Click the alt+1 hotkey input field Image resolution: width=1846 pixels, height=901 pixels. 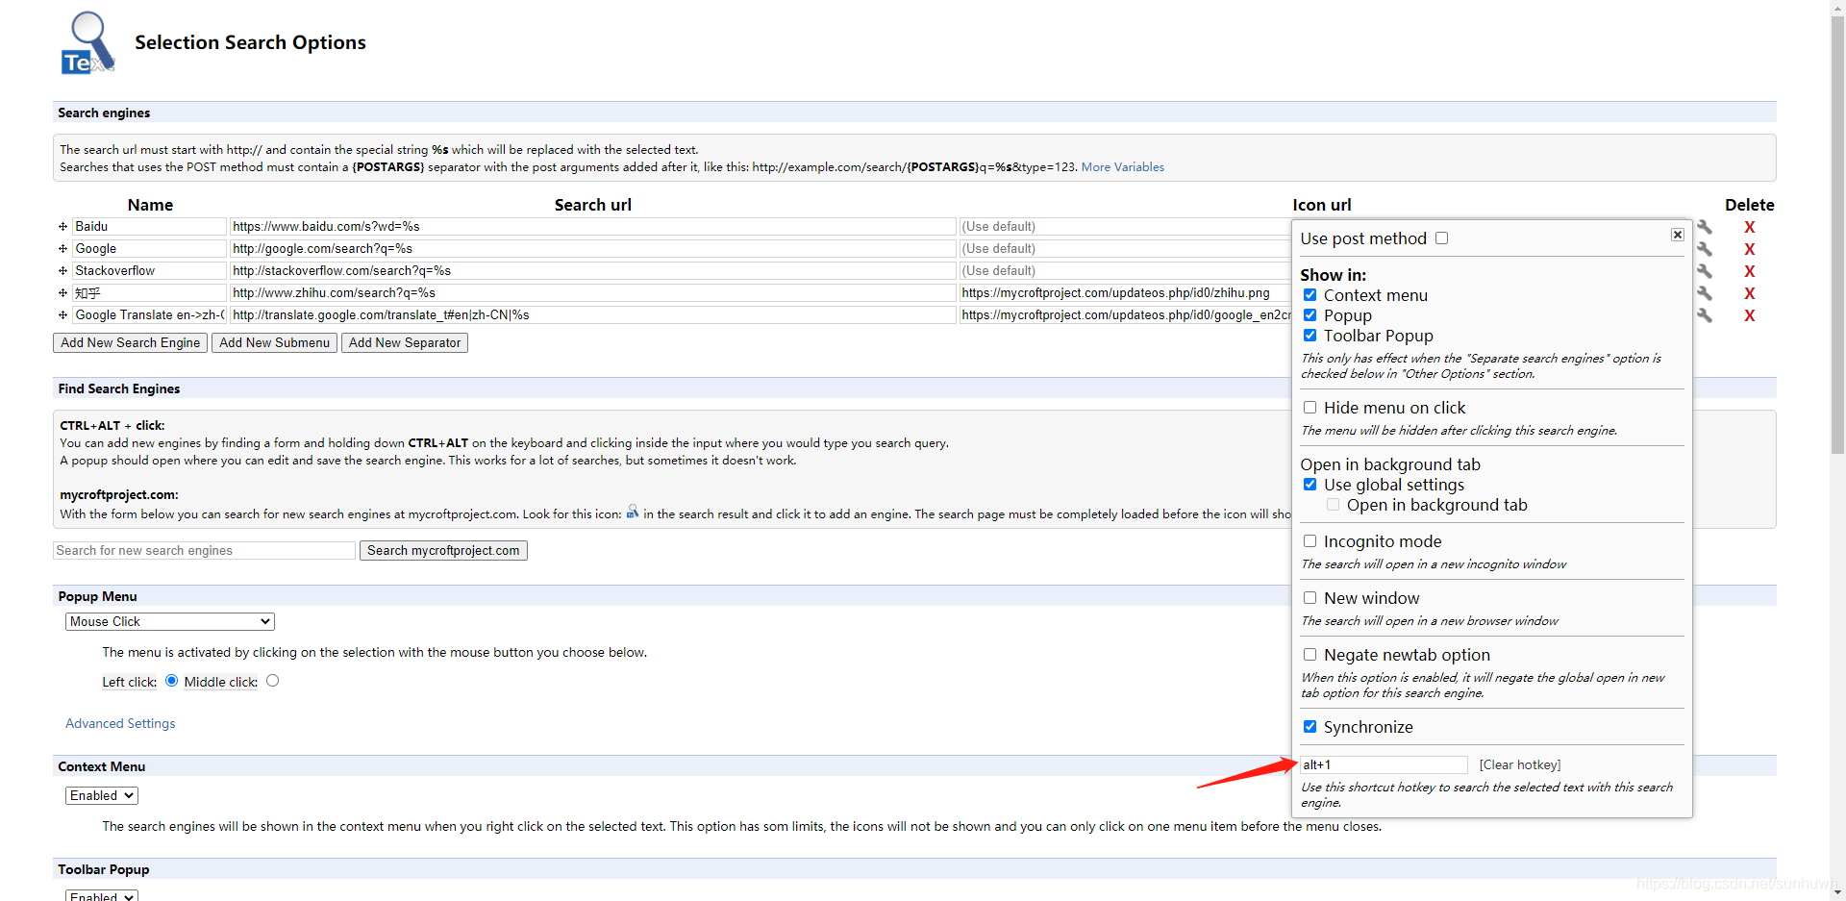point(1384,765)
